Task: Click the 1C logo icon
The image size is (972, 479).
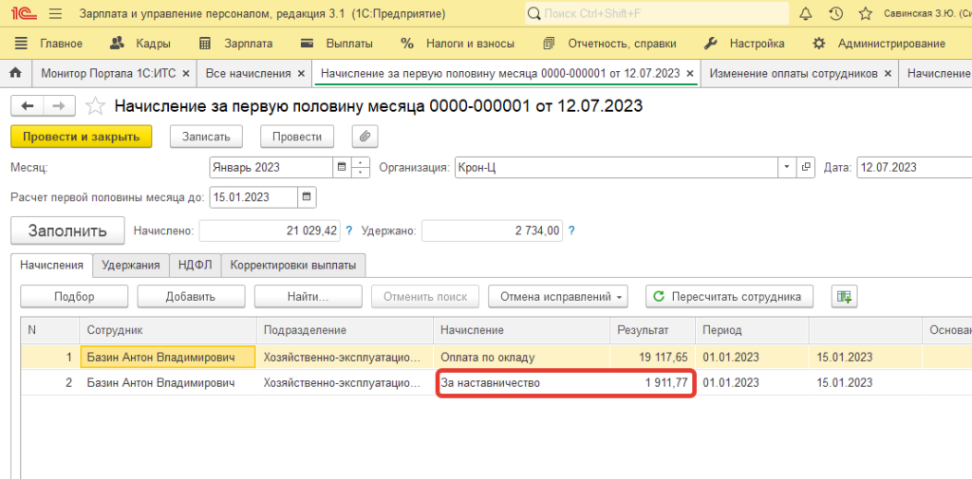Action: pyautogui.click(x=26, y=13)
